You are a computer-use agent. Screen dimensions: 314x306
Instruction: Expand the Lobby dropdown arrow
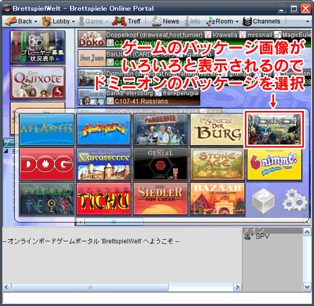(x=73, y=21)
